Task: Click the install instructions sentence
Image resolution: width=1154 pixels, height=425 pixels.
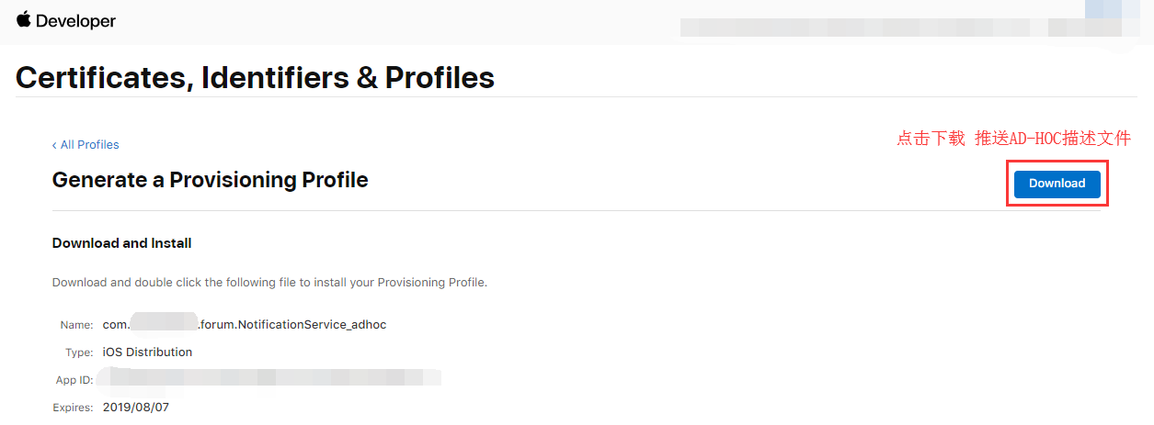Action: coord(269,283)
